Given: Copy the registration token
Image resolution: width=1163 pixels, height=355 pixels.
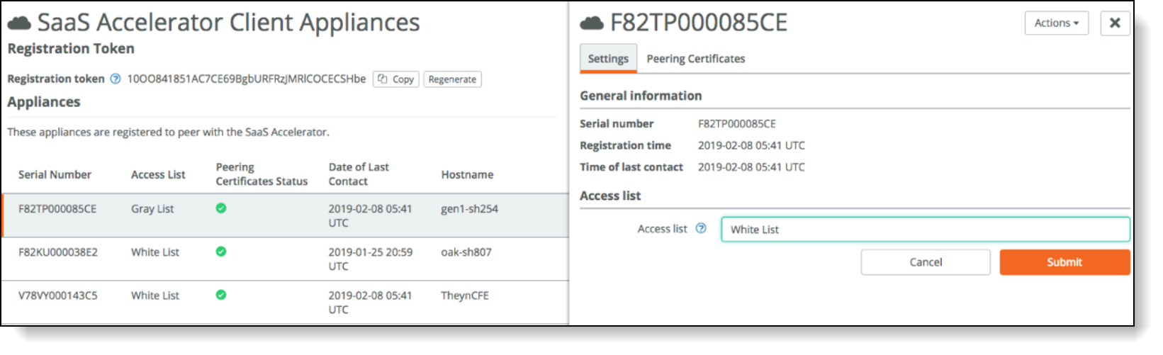Looking at the screenshot, I should [396, 79].
